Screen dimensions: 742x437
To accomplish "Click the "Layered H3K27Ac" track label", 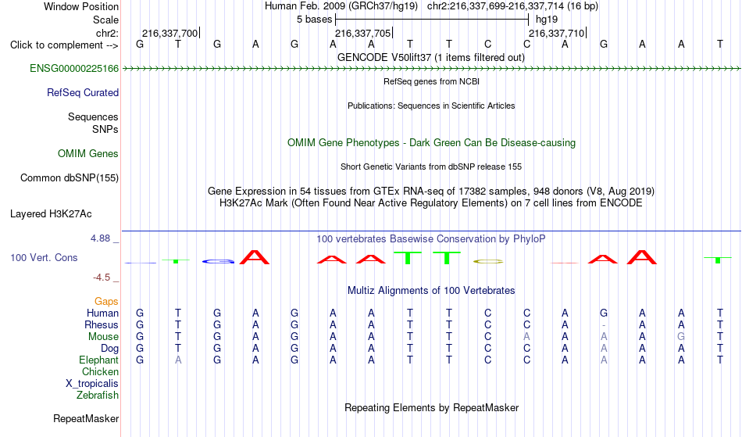I will point(51,214).
